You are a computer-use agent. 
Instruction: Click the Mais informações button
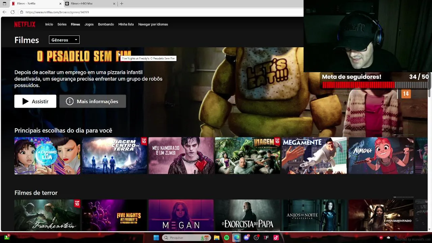click(92, 102)
